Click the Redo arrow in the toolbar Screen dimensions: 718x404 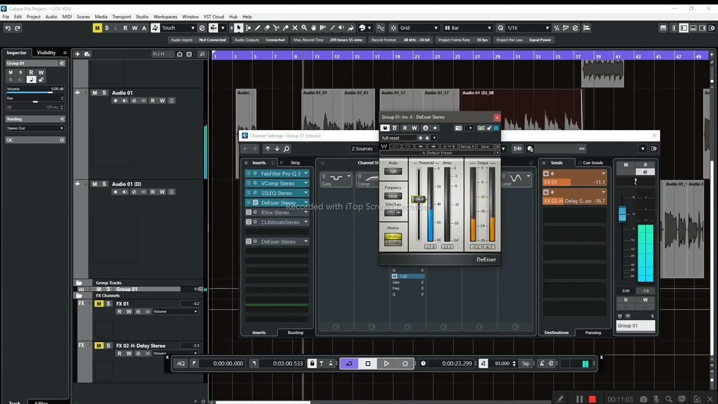point(17,28)
